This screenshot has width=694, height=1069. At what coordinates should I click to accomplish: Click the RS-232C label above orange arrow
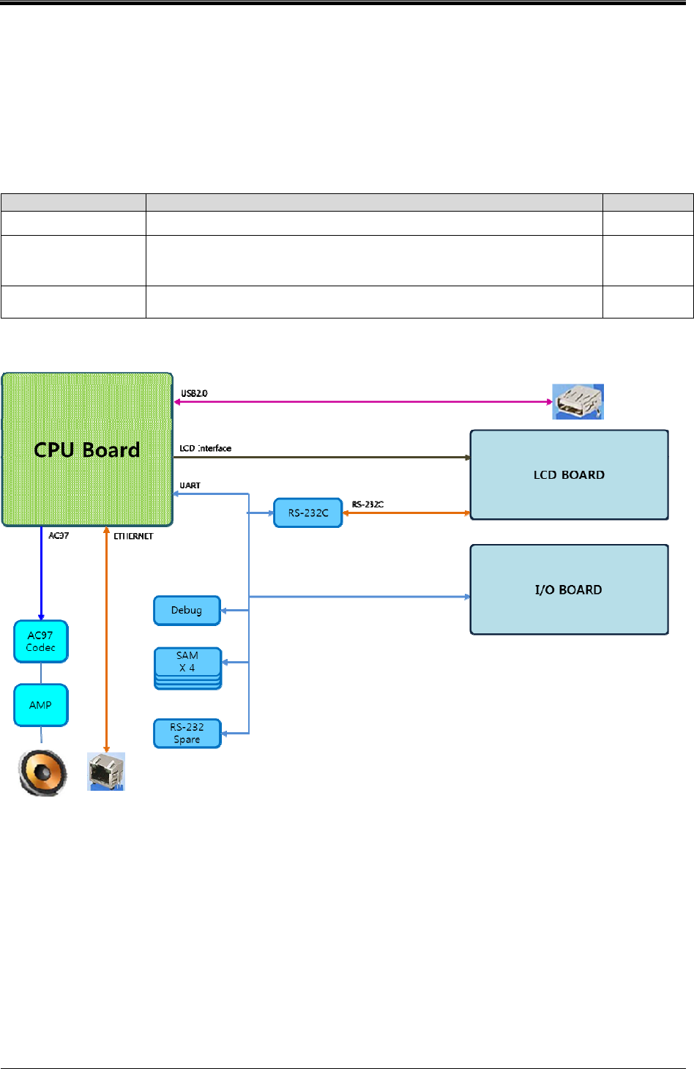(367, 504)
